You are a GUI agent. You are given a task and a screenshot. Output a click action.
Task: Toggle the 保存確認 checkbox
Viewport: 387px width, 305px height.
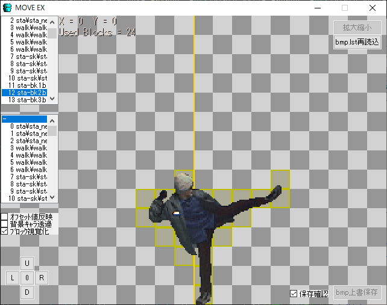294,294
